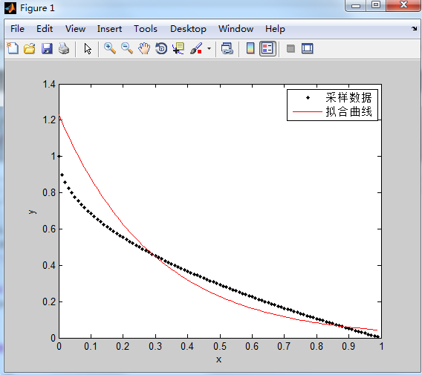This screenshot has height=375, width=422.
Task: Click the Show Plot Tools and Dock icon
Action: [308, 49]
